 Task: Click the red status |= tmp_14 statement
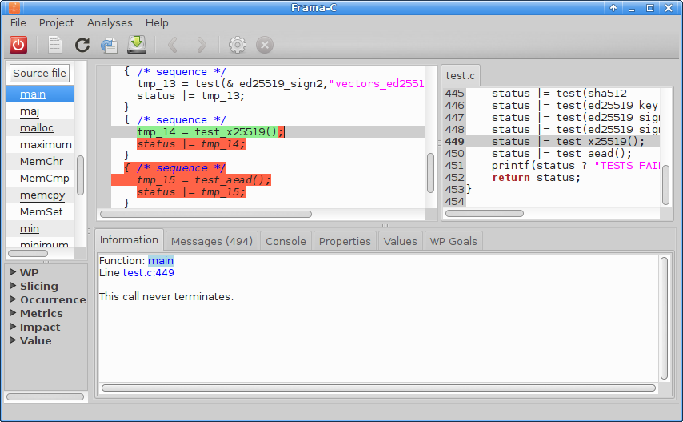coord(191,144)
